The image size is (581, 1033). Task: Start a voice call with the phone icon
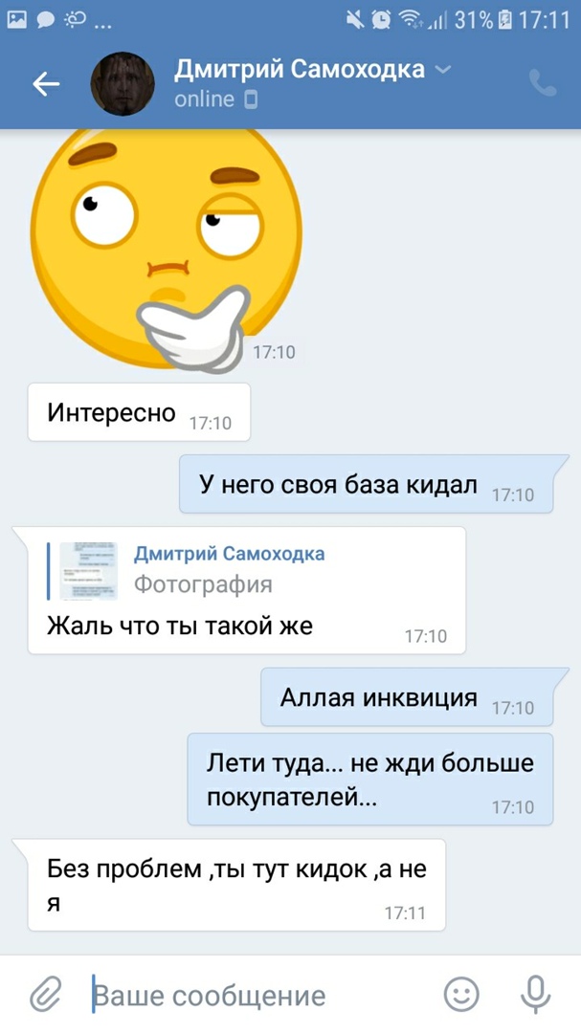[x=543, y=83]
